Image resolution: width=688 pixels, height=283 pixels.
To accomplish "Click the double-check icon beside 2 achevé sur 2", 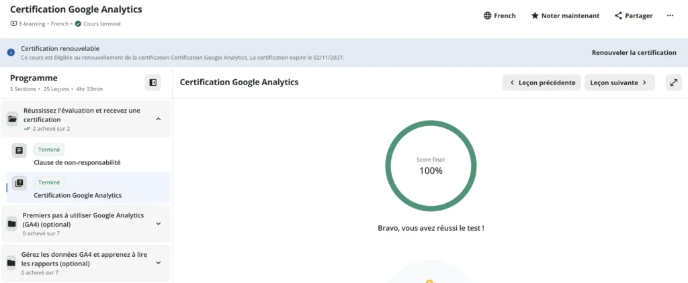I will [x=27, y=129].
